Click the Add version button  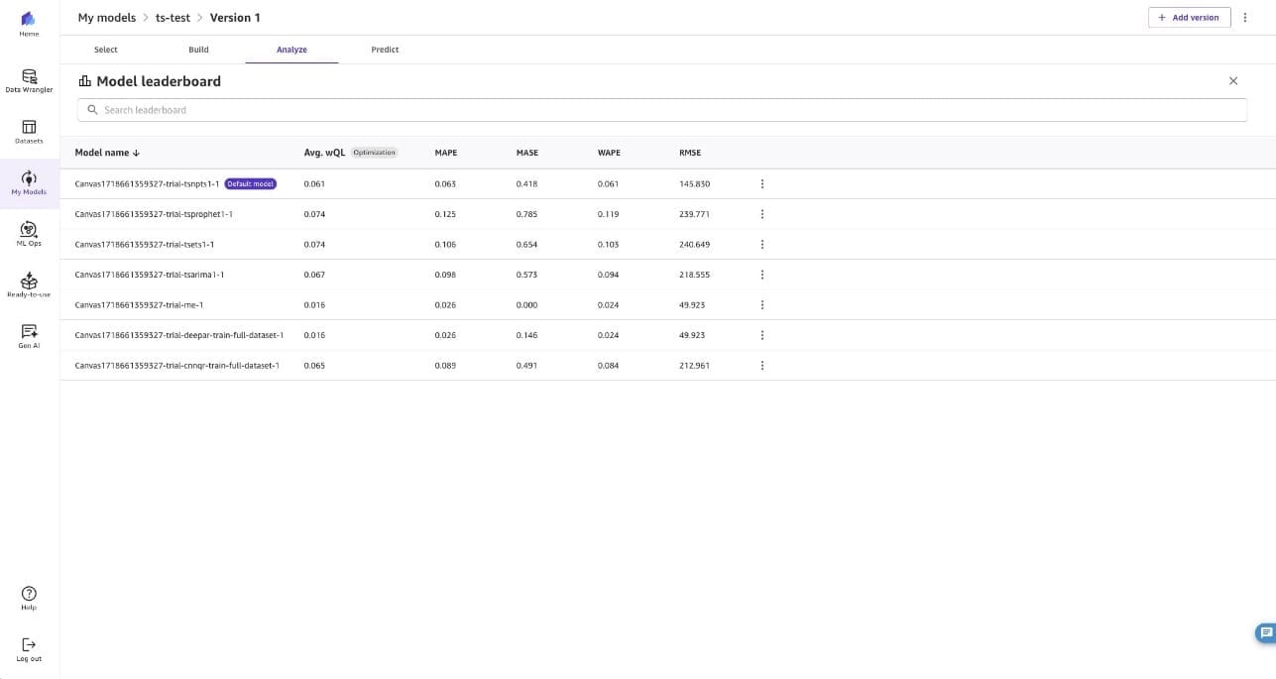pyautogui.click(x=1189, y=18)
